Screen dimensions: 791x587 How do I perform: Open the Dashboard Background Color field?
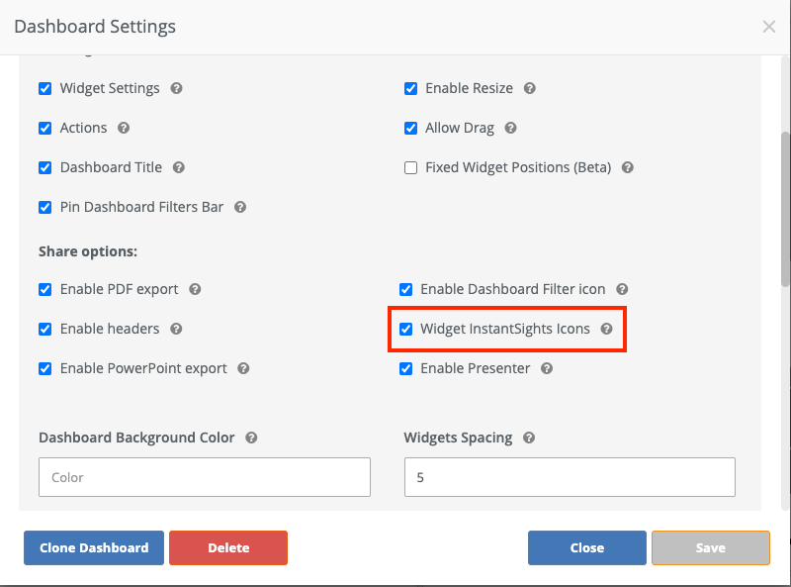[205, 477]
